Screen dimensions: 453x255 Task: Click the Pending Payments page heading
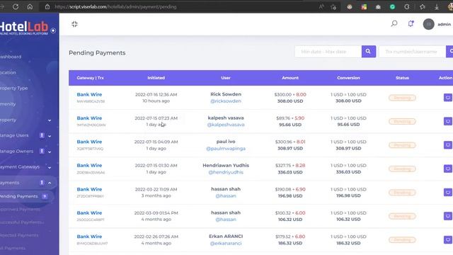(97, 53)
